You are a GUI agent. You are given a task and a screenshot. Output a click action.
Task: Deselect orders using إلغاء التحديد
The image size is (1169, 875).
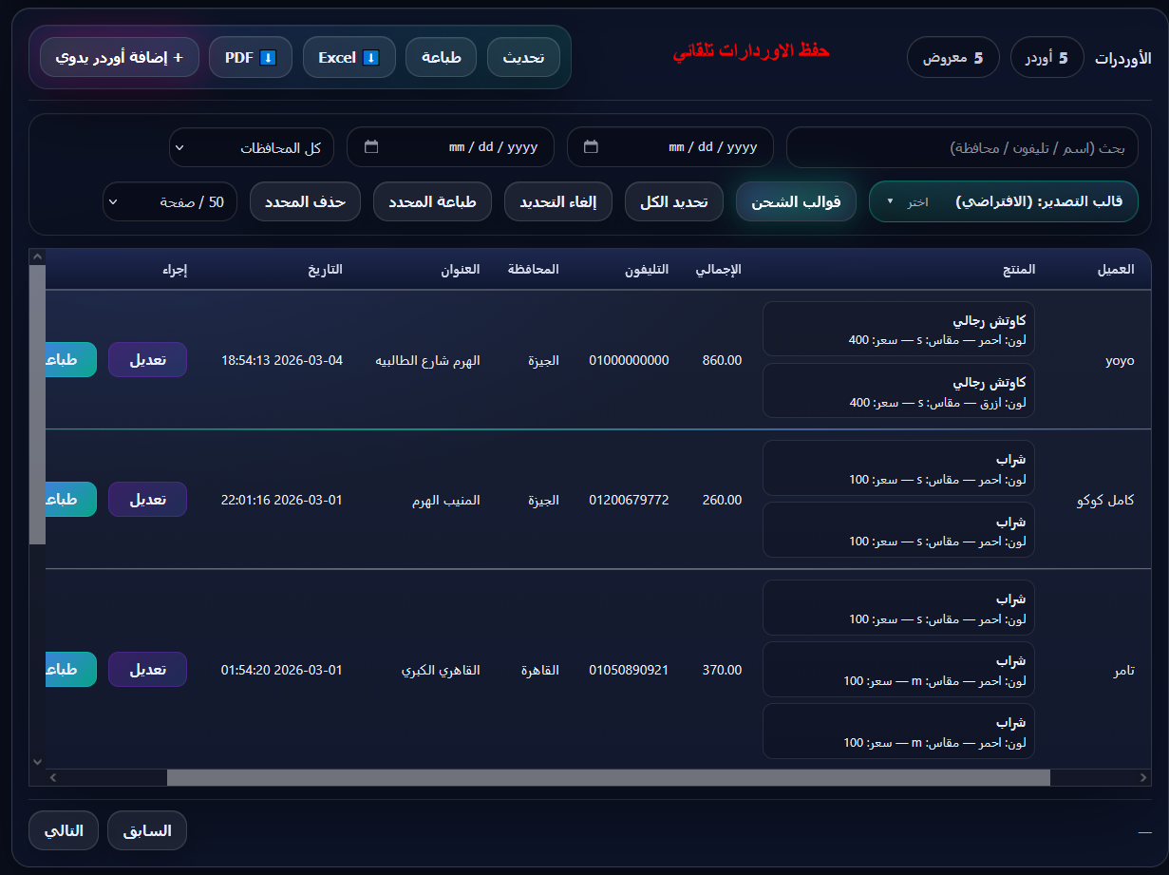[558, 201]
